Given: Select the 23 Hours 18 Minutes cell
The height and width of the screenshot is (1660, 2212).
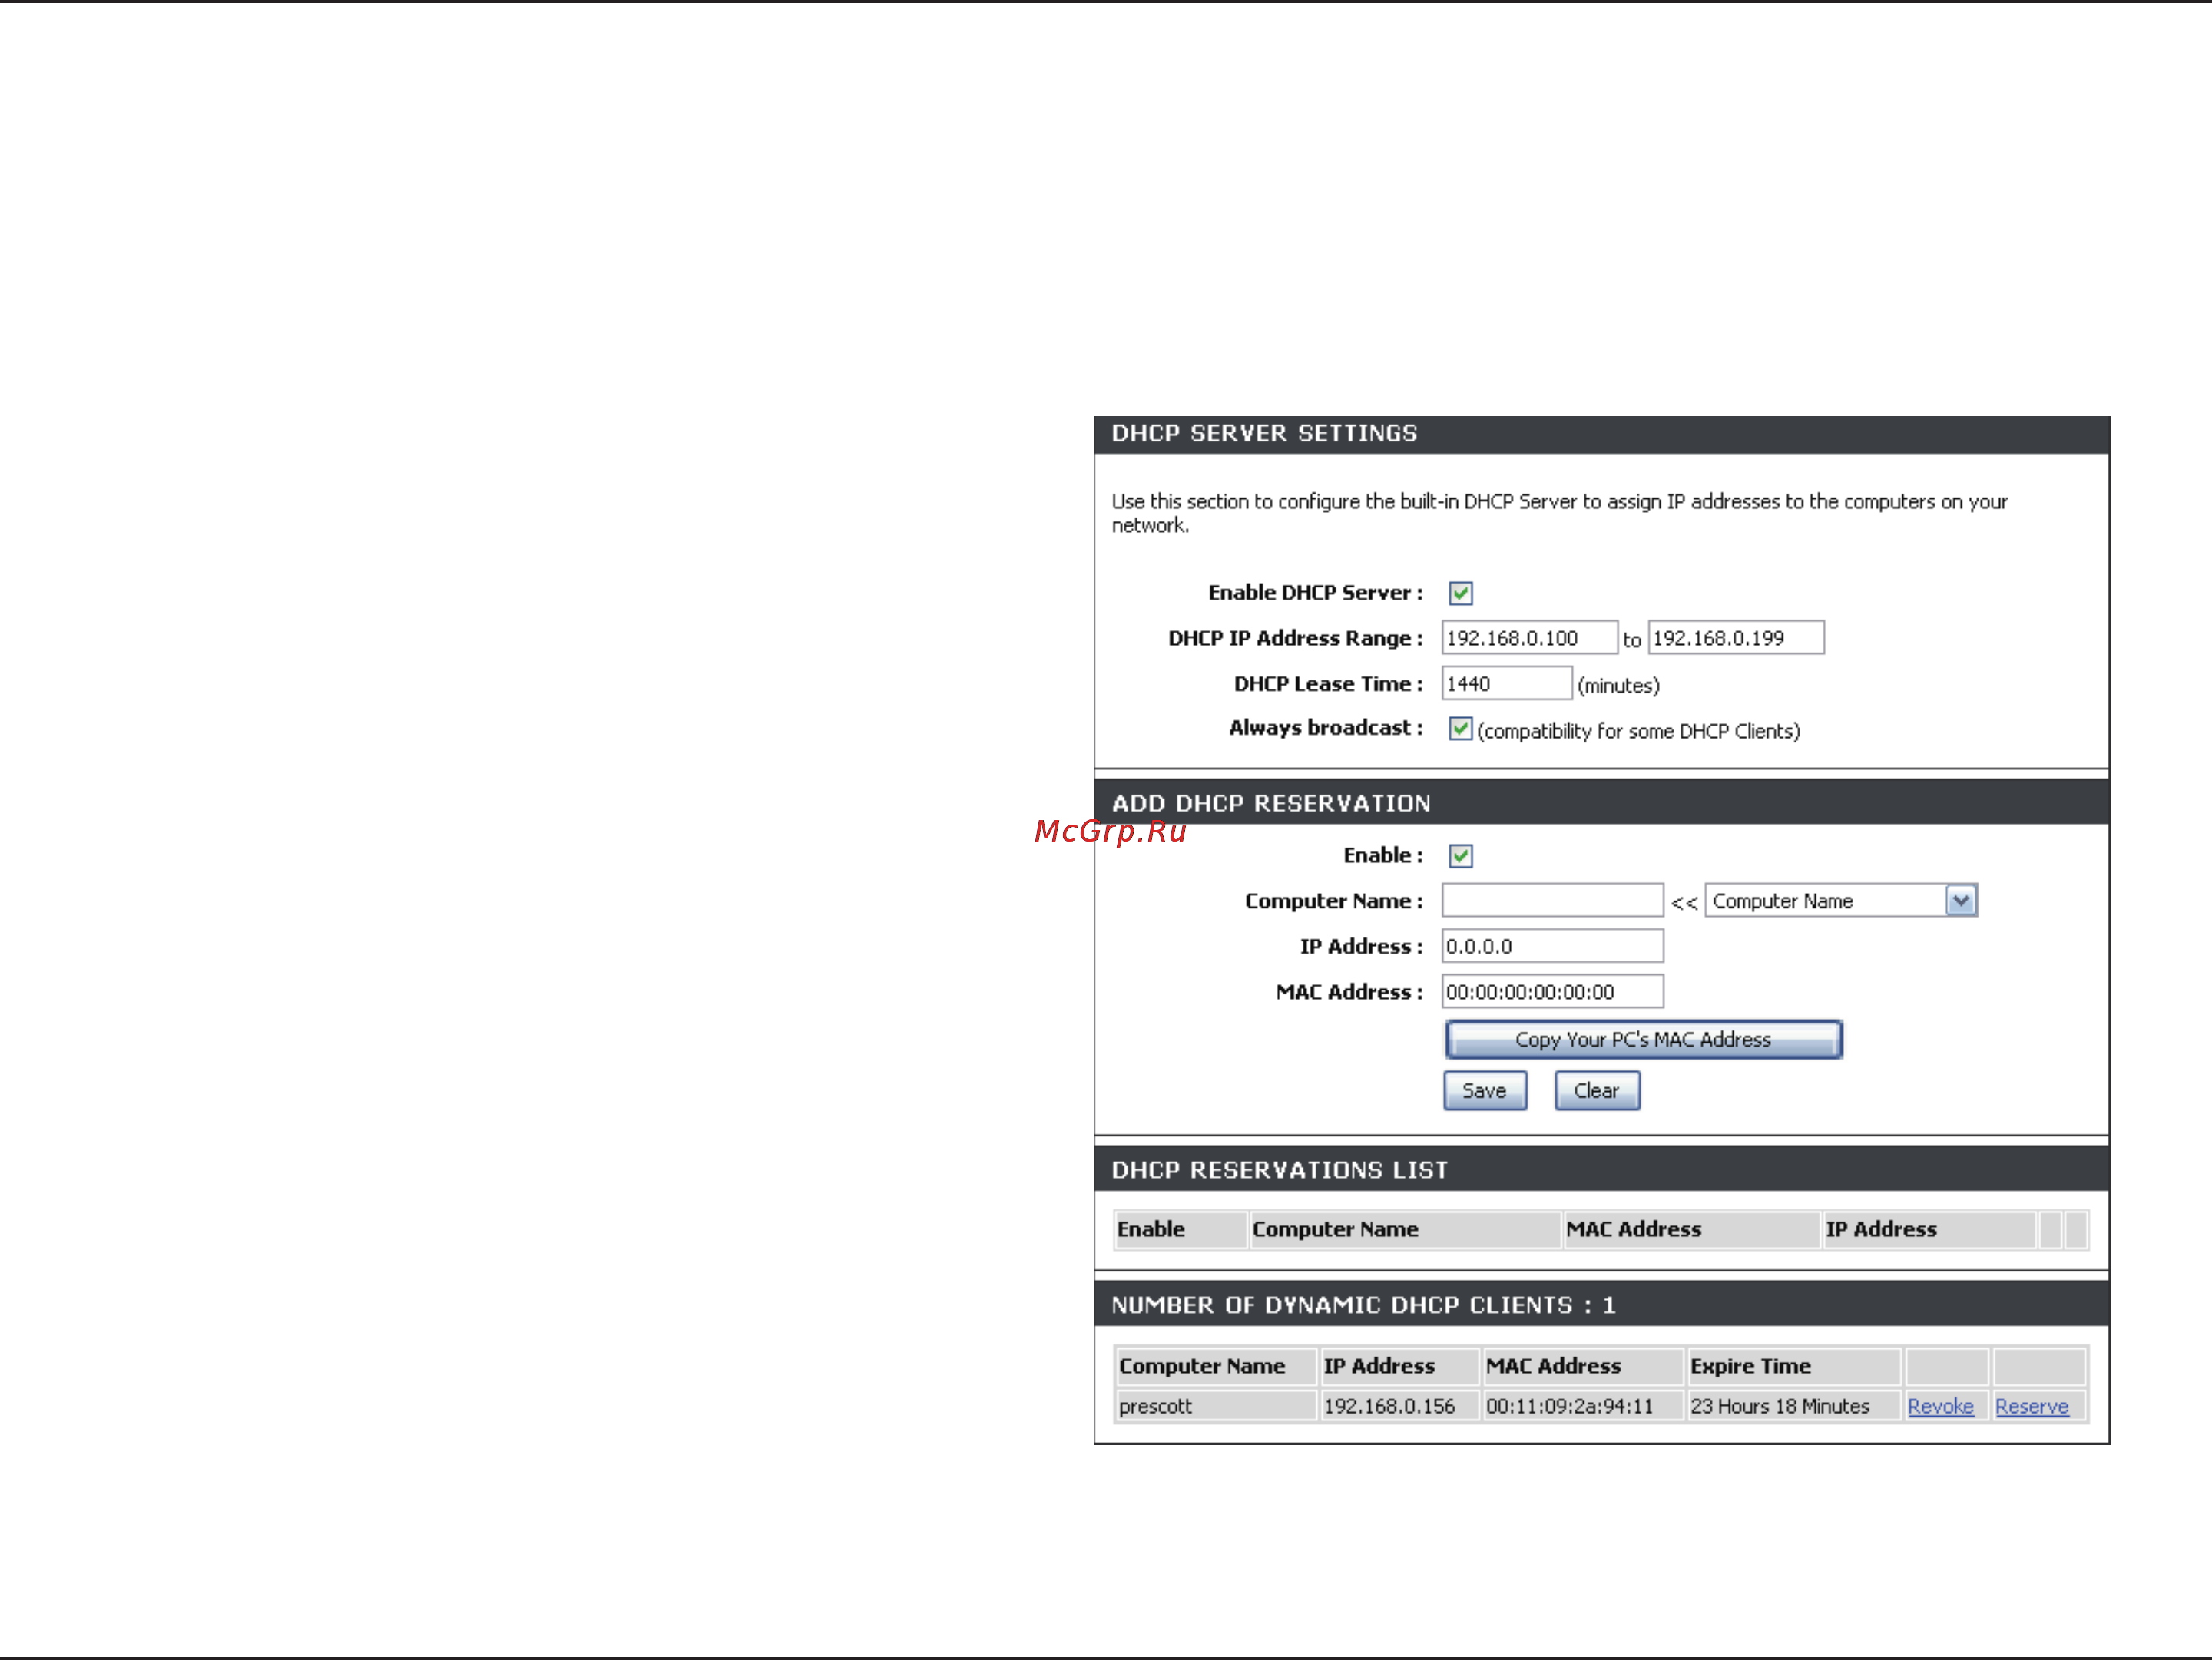Looking at the screenshot, I should [x=1794, y=1406].
